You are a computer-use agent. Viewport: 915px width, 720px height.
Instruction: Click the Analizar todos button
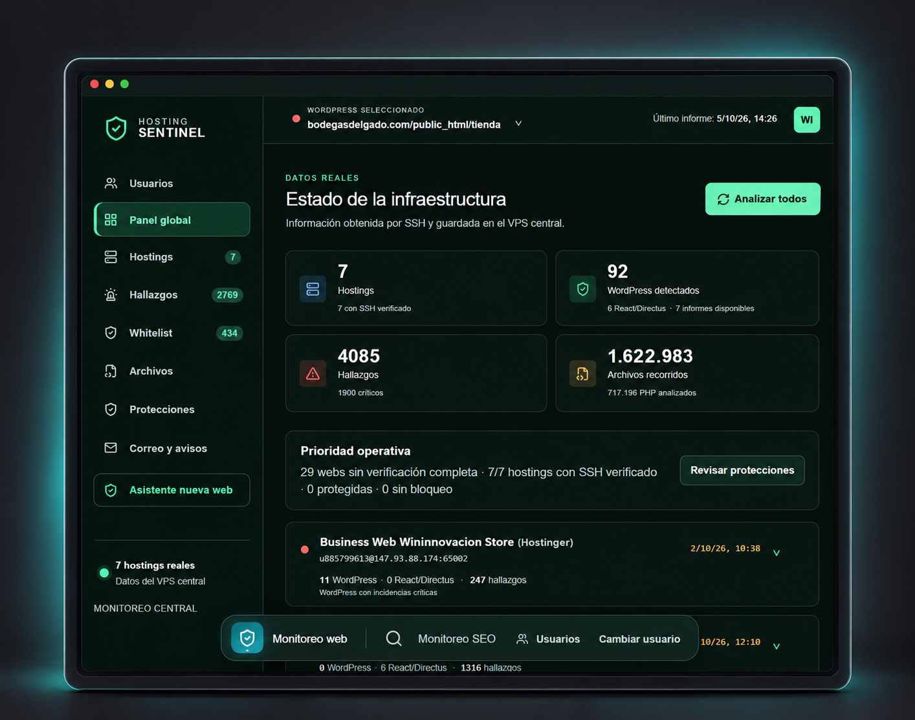point(763,199)
